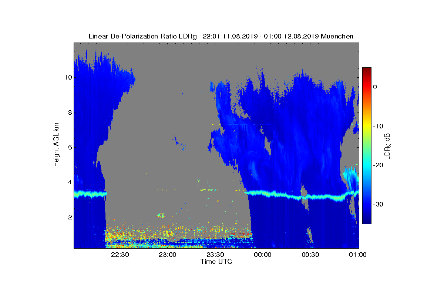The image size is (444, 296).
Task: Click the 22:30 time tick label
Action: click(x=120, y=255)
